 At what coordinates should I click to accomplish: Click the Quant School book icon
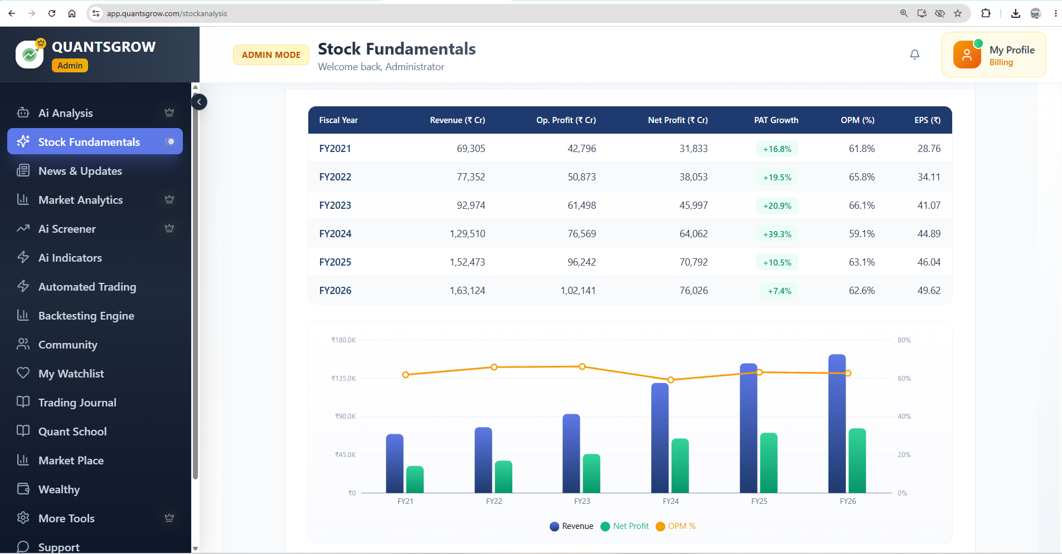(23, 431)
